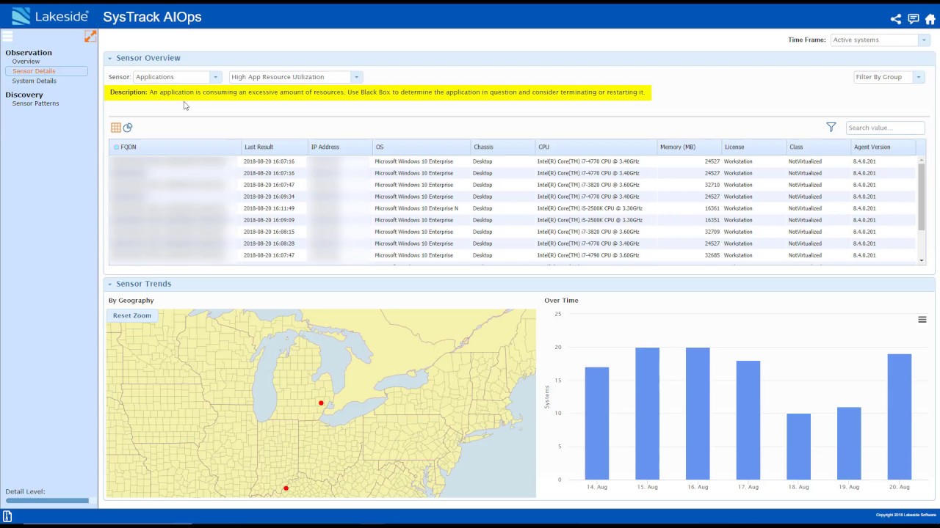The height and width of the screenshot is (528, 940).
Task: Click the Microsoft Windows 10 Enterprise N cell
Action: 421,208
